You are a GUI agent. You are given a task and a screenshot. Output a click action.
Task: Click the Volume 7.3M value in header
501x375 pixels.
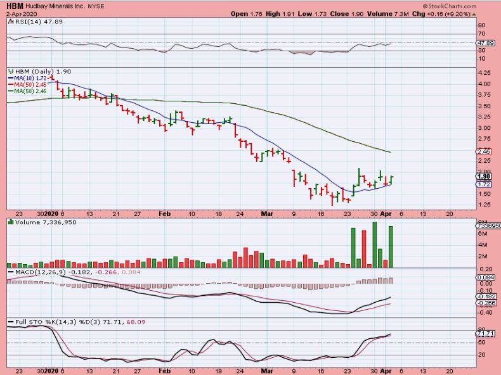pos(388,14)
